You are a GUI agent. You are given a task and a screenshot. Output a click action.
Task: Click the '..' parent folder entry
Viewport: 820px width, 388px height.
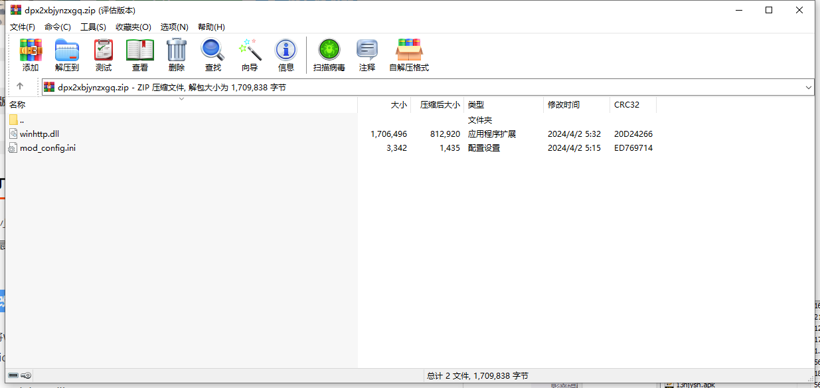click(x=22, y=120)
